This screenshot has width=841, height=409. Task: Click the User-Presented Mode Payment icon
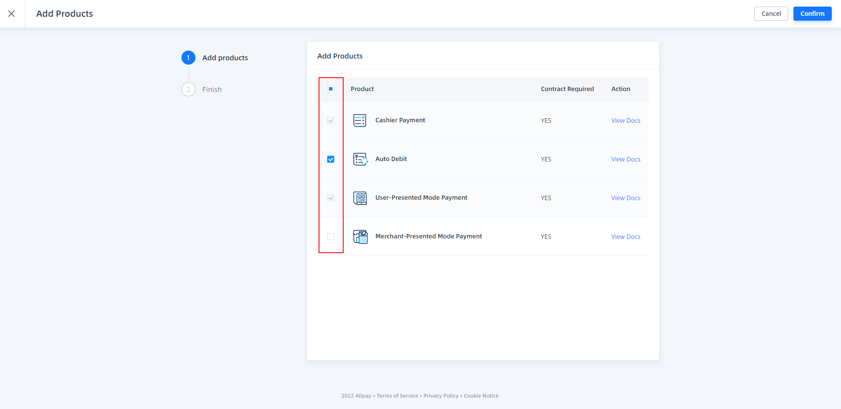click(x=360, y=198)
